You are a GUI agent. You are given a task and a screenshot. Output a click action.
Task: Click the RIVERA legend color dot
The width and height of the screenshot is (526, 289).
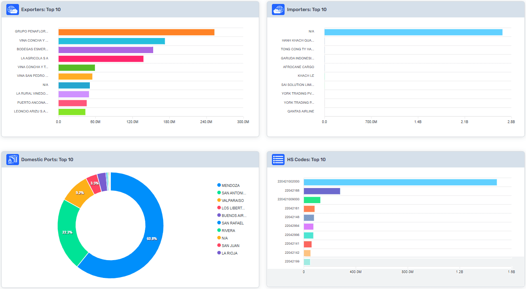point(219,230)
